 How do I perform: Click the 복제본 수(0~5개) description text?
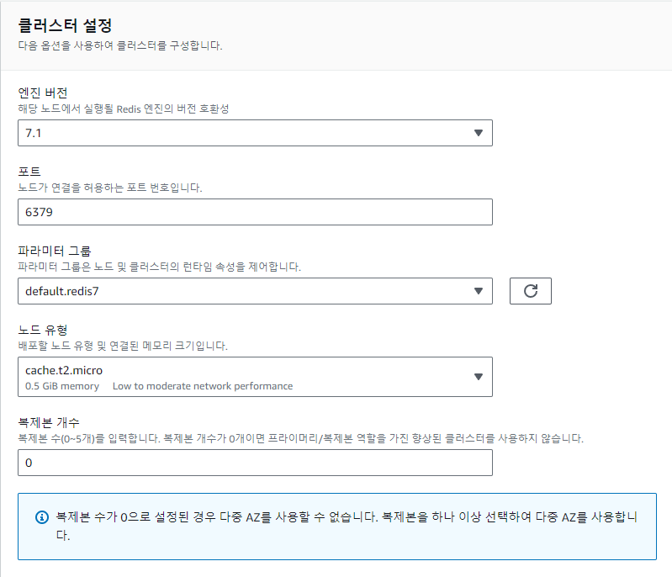tap(301, 438)
